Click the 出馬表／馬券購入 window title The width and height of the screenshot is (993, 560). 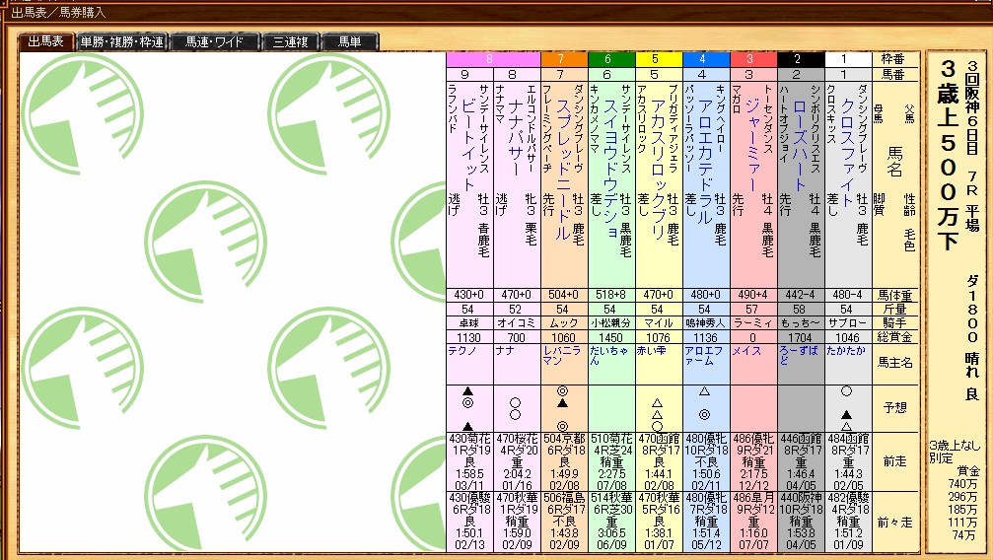(58, 12)
